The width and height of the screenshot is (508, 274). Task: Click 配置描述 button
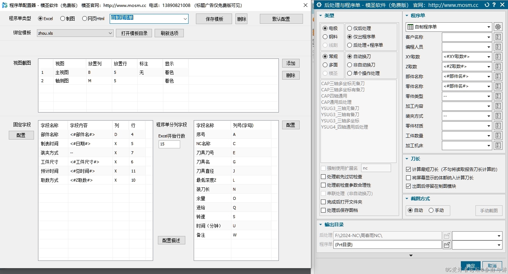tap(171, 240)
